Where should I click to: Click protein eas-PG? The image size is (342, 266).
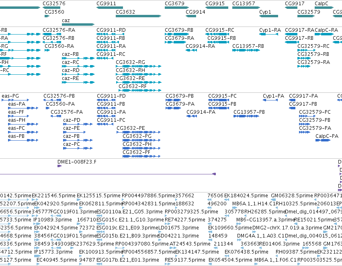coord(15,100)
